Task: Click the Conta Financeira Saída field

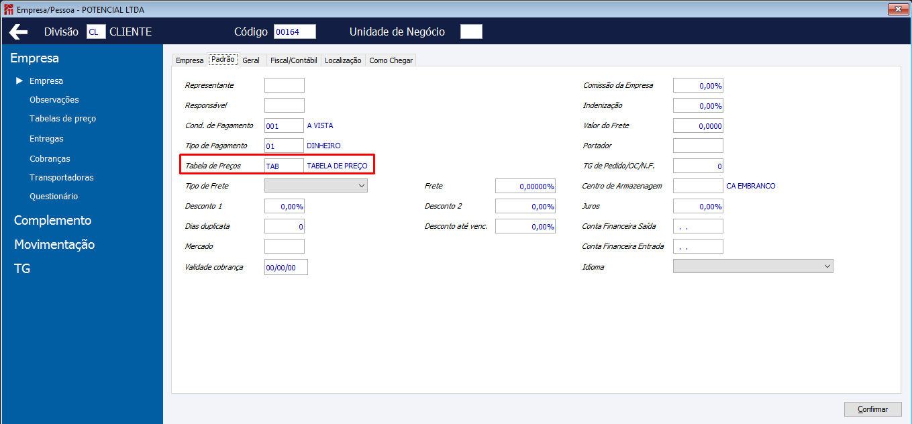Action: [x=698, y=226]
